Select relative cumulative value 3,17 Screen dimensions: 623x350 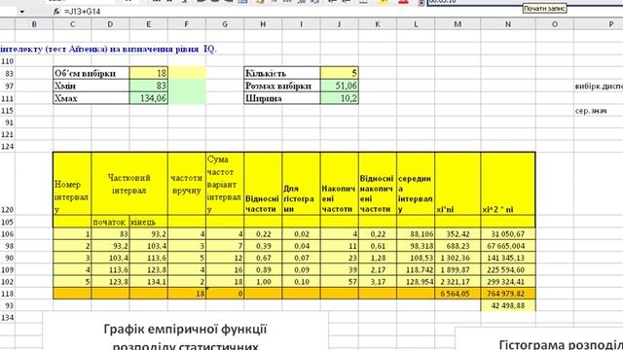pos(378,282)
